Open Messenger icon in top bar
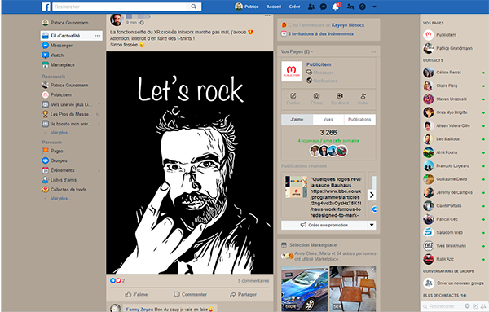Screen dimensions: 489x312 click(324, 7)
